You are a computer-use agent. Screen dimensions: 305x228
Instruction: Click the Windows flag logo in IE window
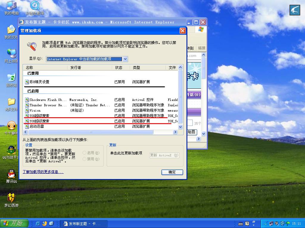click(201, 30)
